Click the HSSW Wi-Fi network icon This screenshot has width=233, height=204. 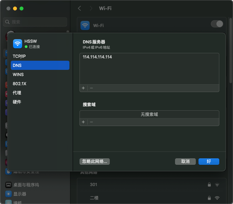click(18, 44)
